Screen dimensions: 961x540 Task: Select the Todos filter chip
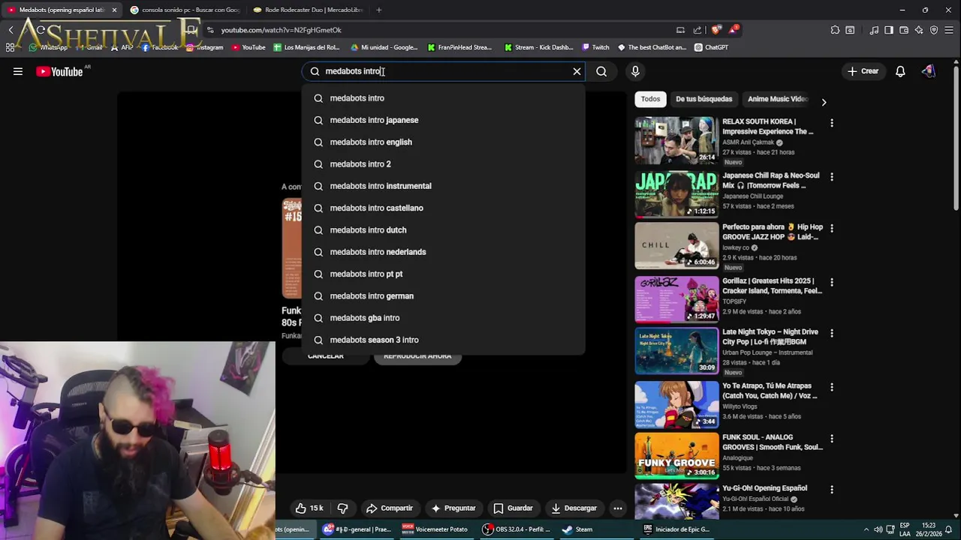pos(650,99)
